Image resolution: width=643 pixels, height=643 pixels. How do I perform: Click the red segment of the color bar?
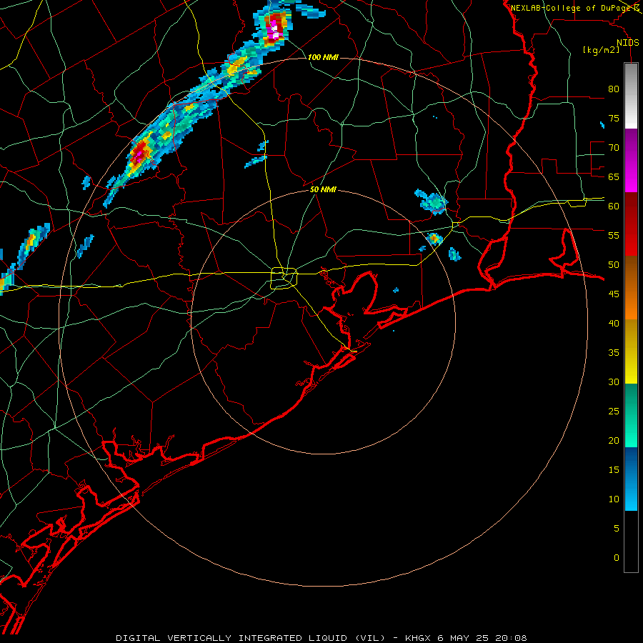point(631,224)
